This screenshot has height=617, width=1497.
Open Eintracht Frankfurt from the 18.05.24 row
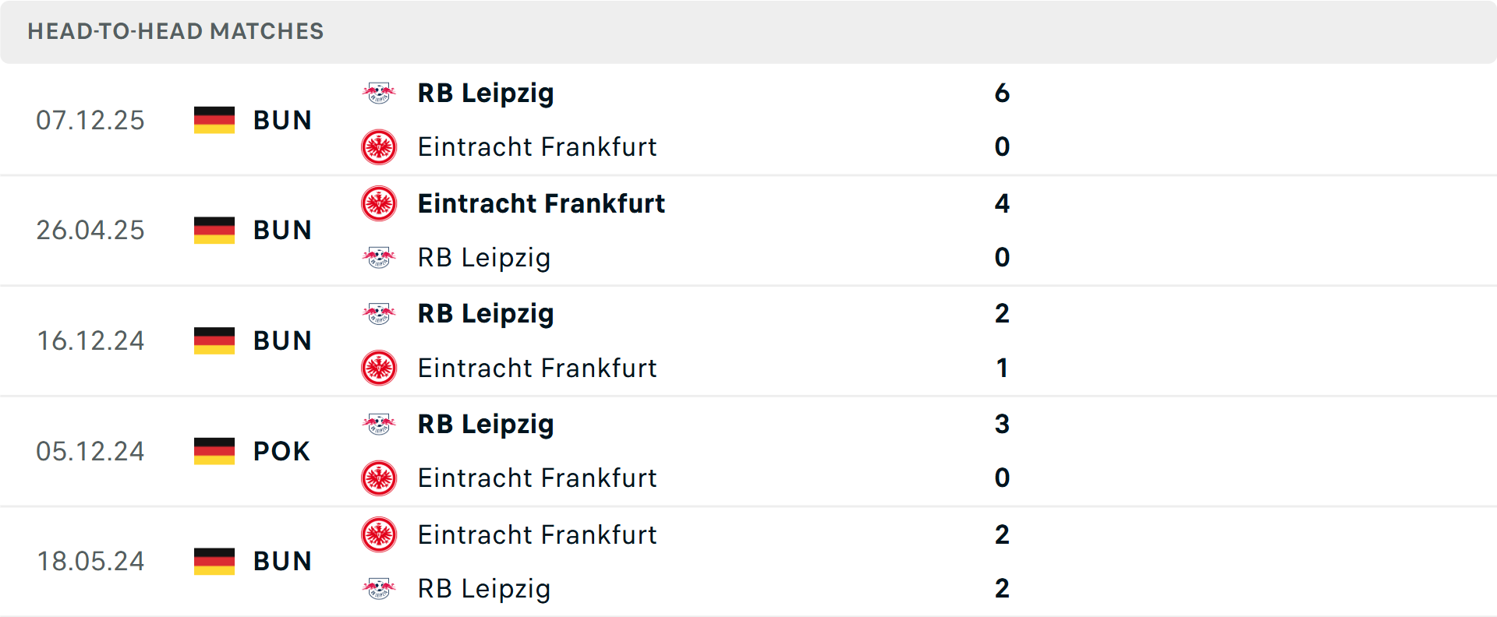click(x=537, y=535)
